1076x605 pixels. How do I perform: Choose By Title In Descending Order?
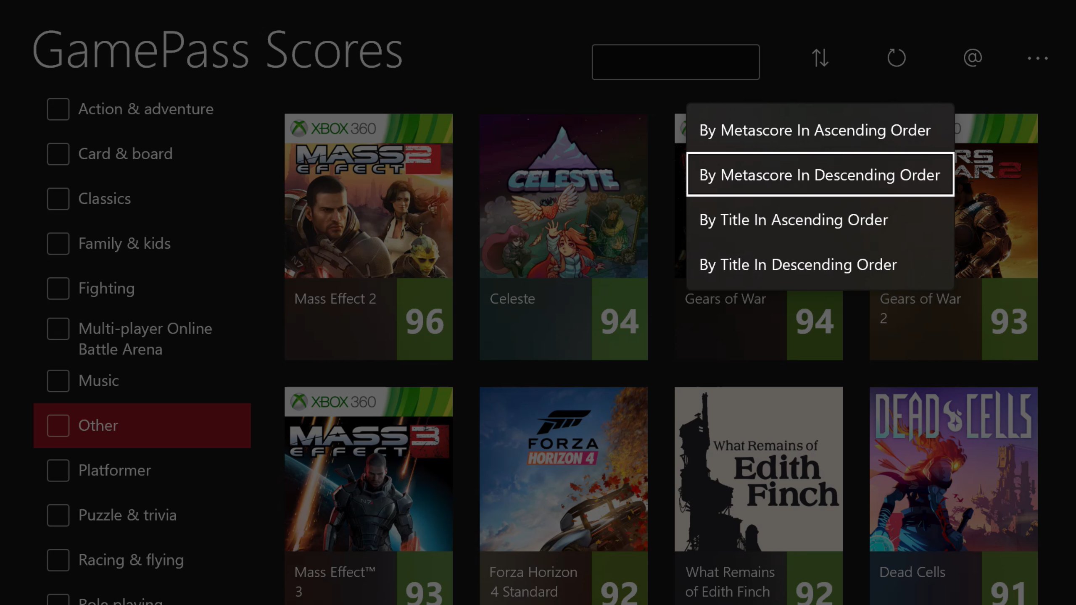tap(798, 265)
